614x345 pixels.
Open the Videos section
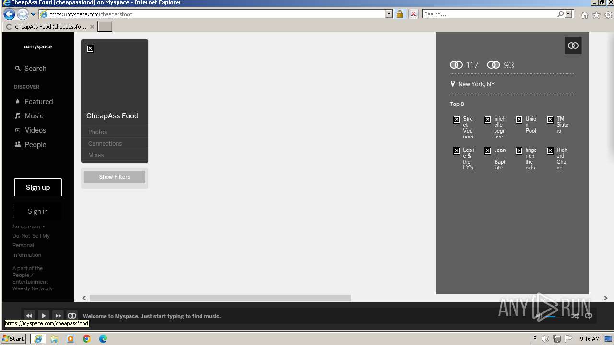click(30, 130)
